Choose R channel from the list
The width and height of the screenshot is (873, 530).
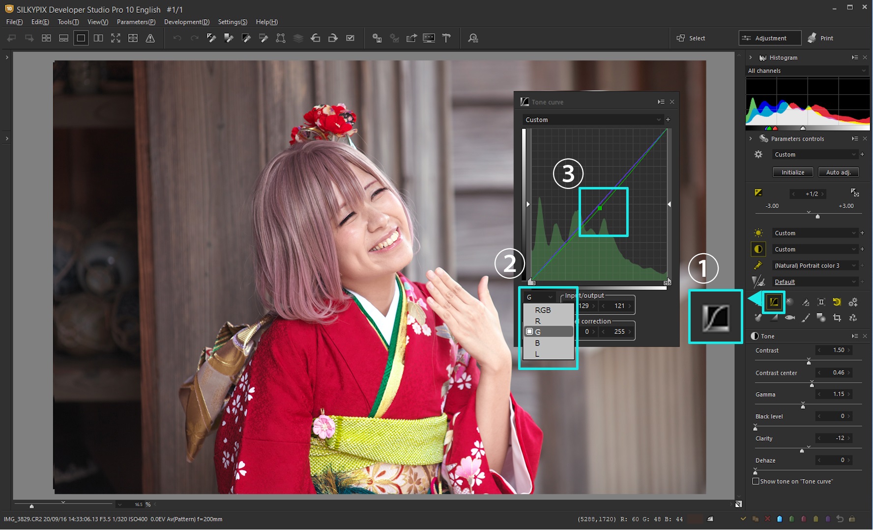coord(549,321)
